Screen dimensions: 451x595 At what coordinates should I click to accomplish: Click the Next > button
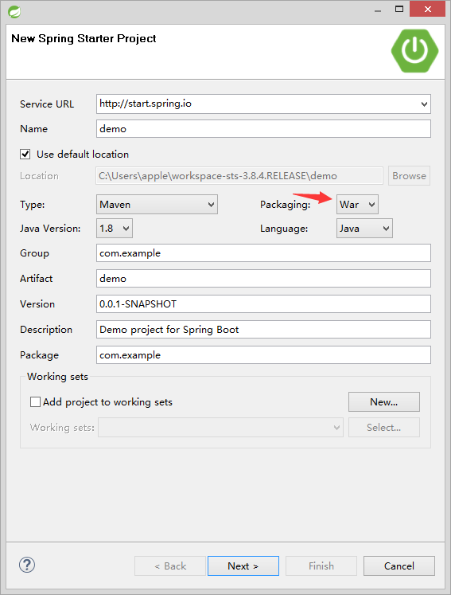[x=243, y=566]
